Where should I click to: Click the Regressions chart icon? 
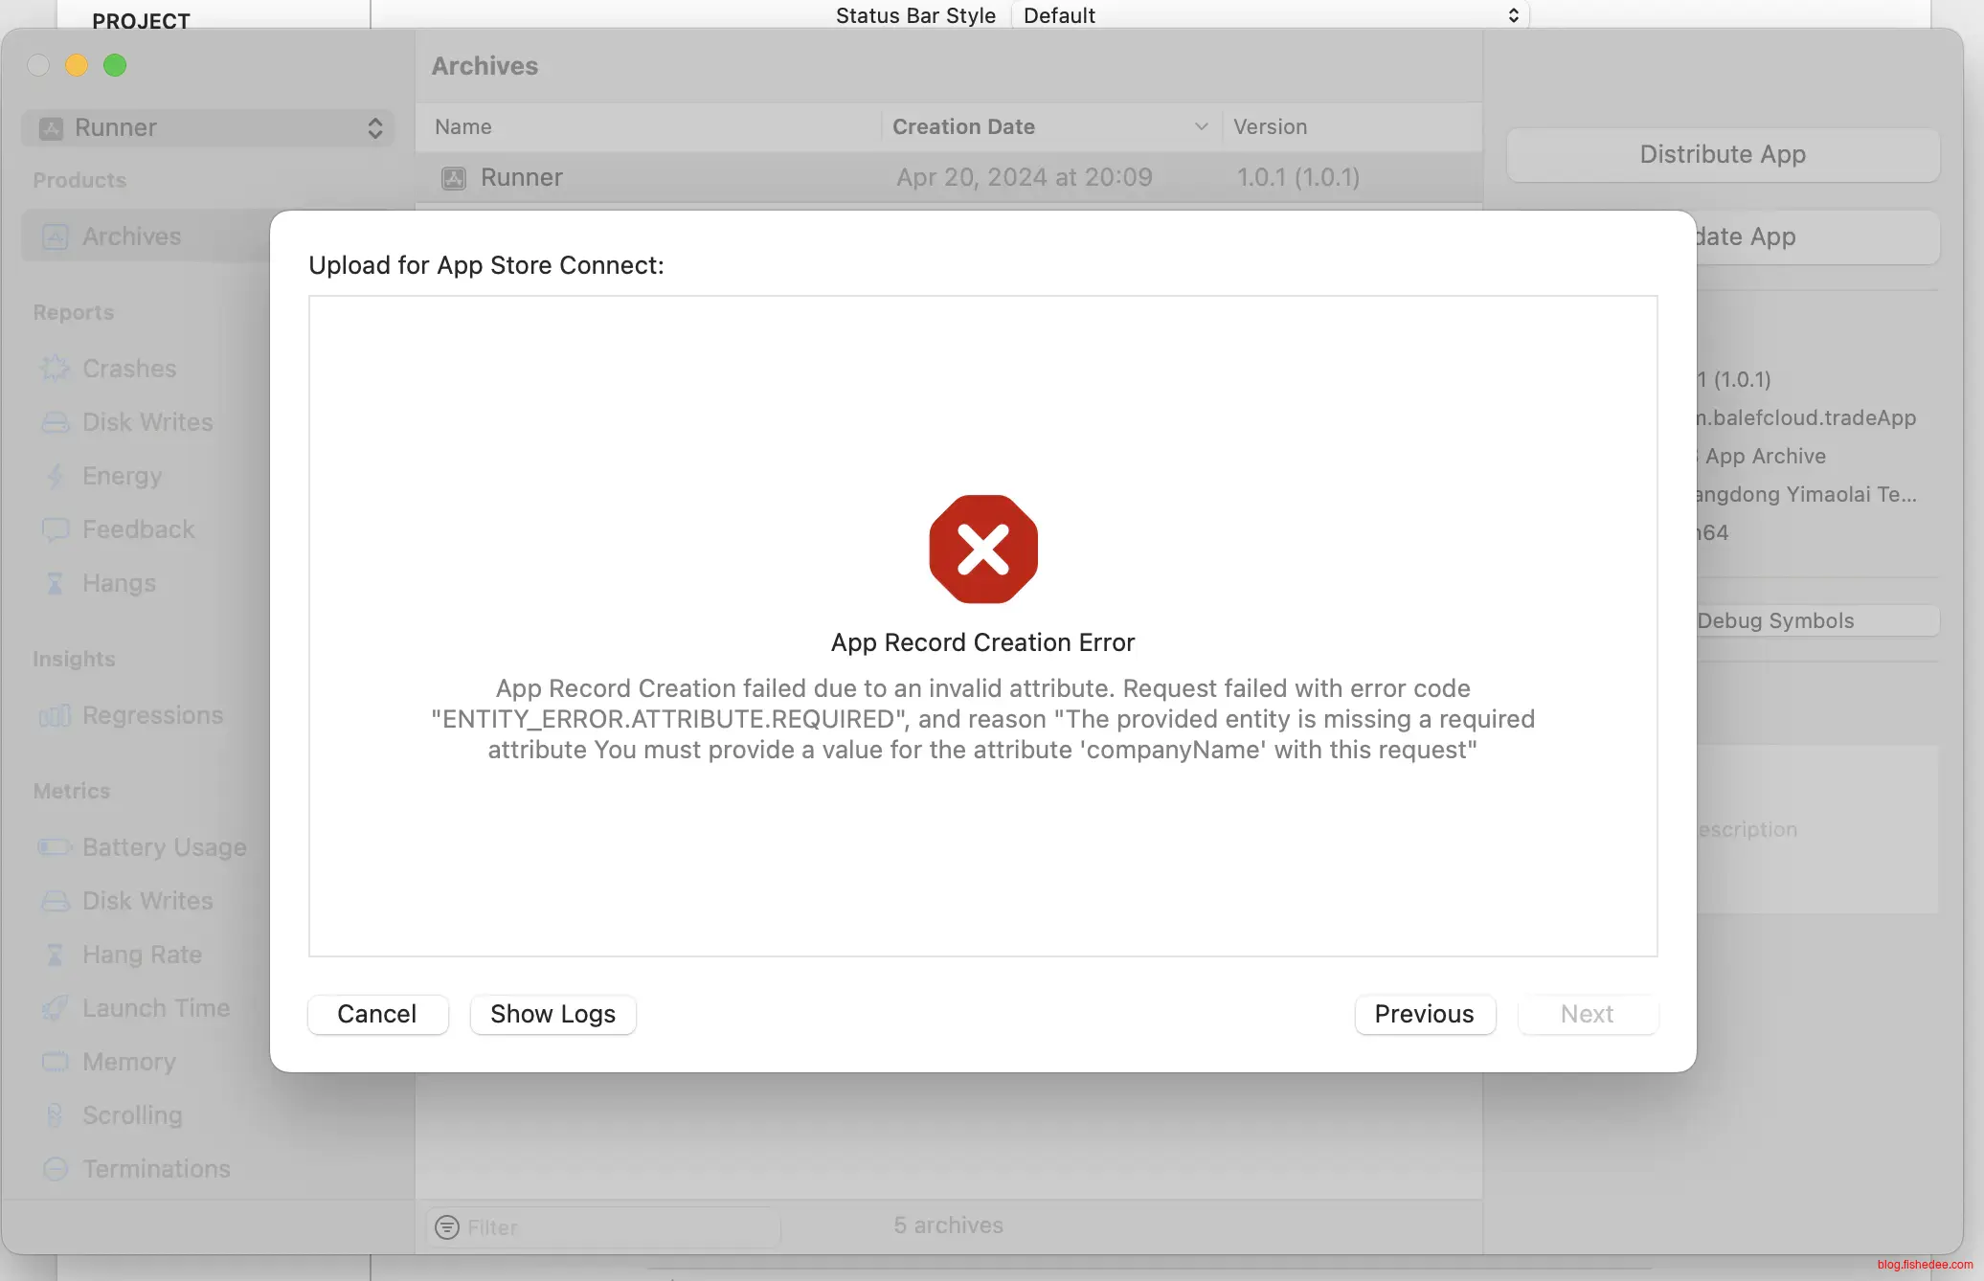pos(56,715)
